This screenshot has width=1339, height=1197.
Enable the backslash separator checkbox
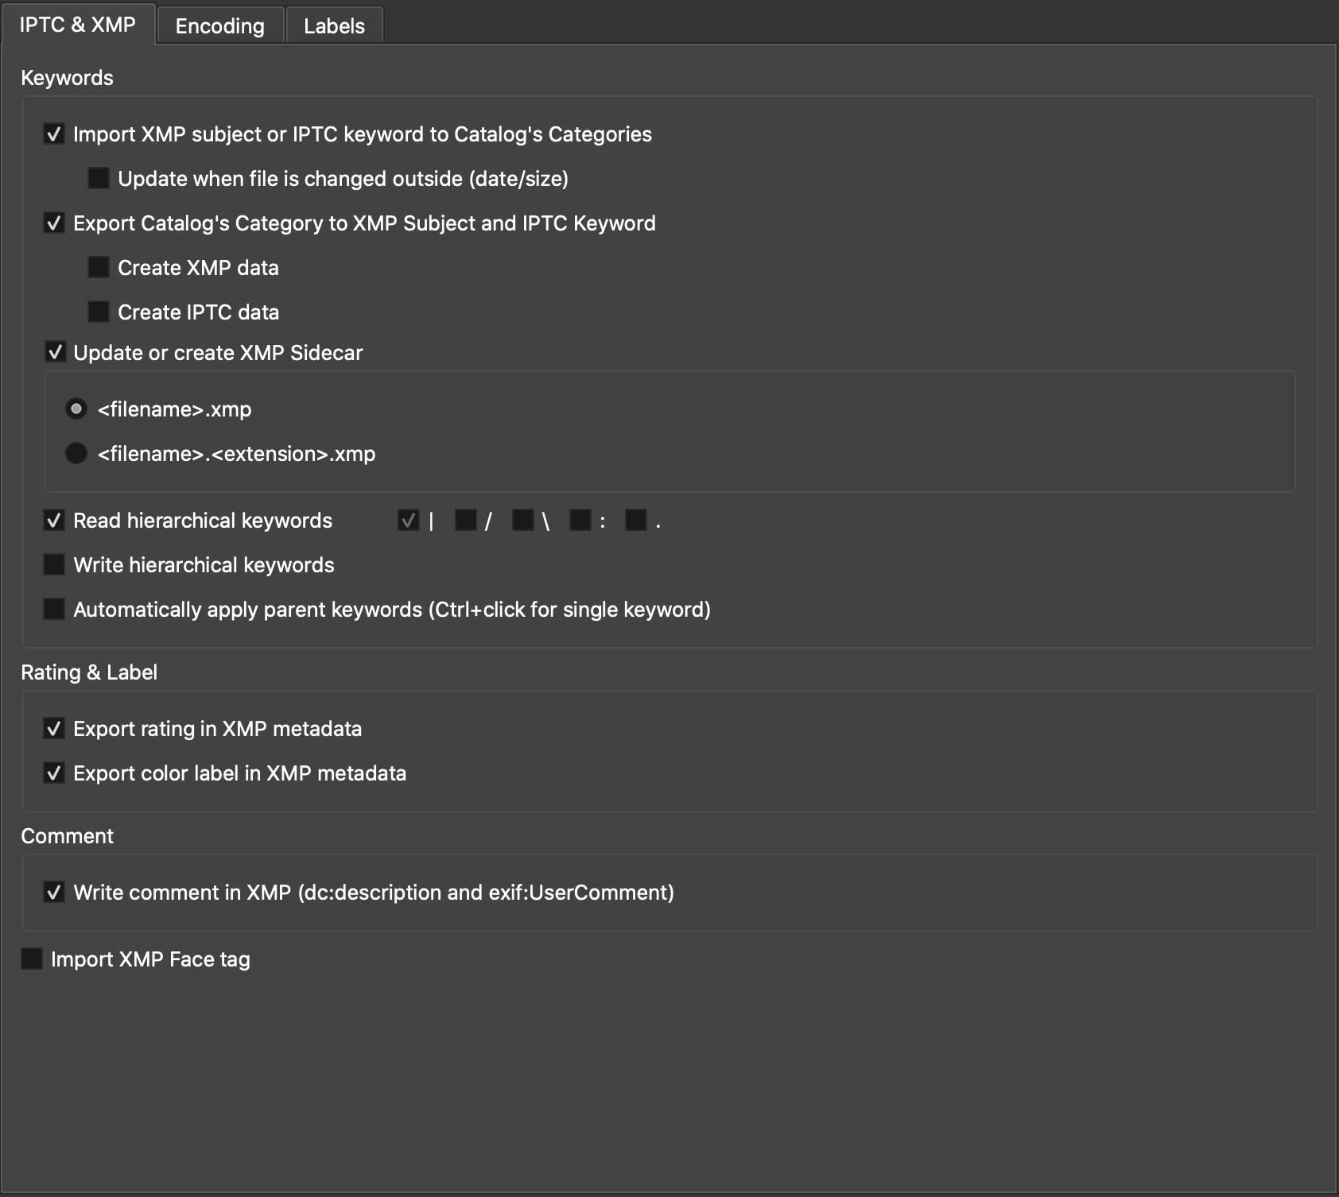pos(523,521)
